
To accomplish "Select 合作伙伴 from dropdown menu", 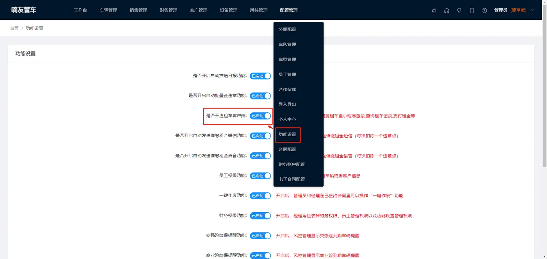I will click(x=298, y=89).
